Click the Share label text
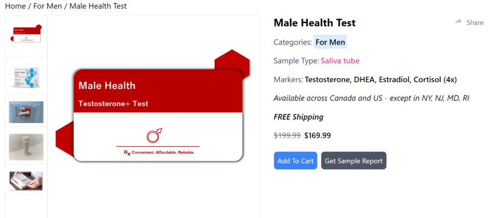The width and height of the screenshot is (502, 218). click(475, 23)
